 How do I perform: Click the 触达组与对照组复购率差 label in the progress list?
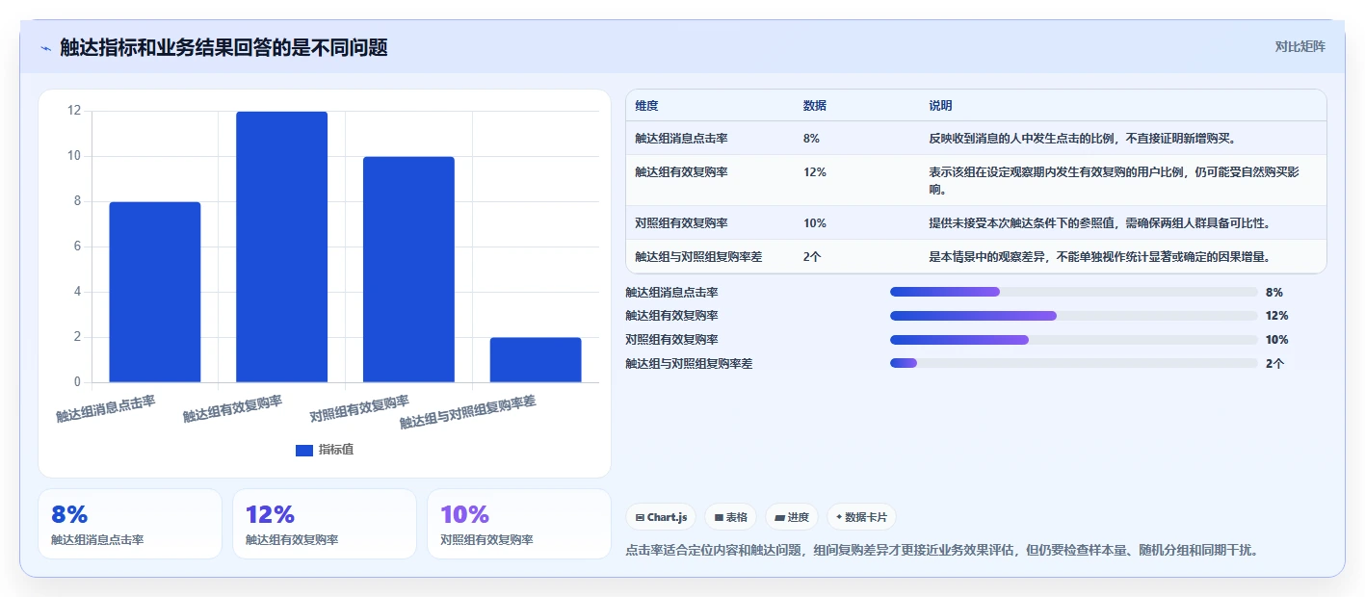[689, 364]
